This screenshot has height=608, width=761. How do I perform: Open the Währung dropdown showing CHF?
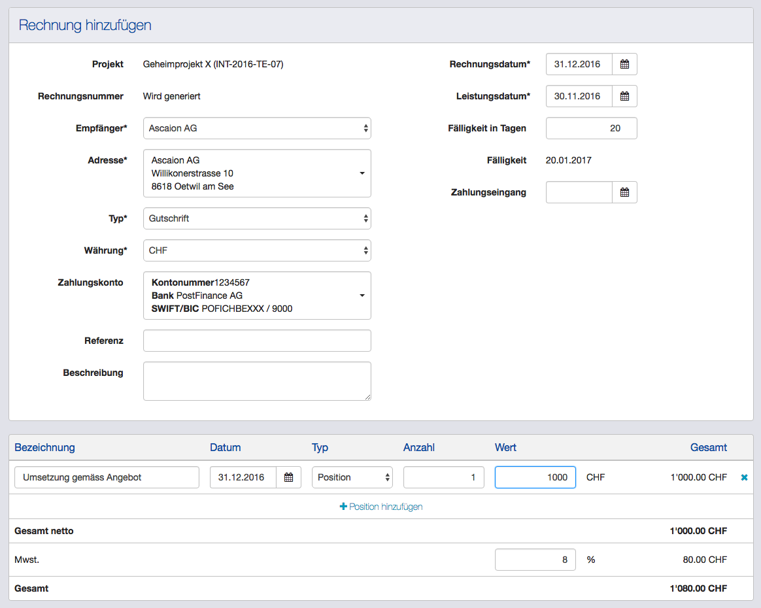pos(257,250)
